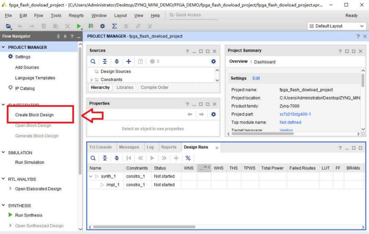Image resolution: width=369 pixels, height=234 pixels.
Task: Click Create Block Design
Action: tap(34, 115)
